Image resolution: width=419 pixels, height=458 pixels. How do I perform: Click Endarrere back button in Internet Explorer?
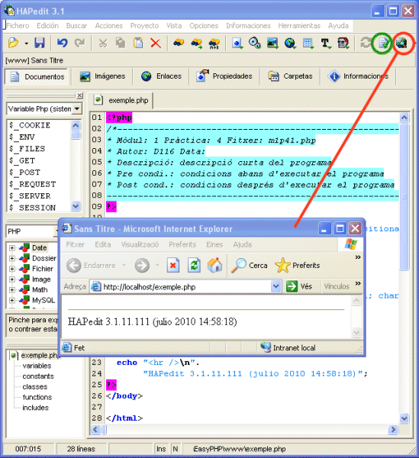91,266
